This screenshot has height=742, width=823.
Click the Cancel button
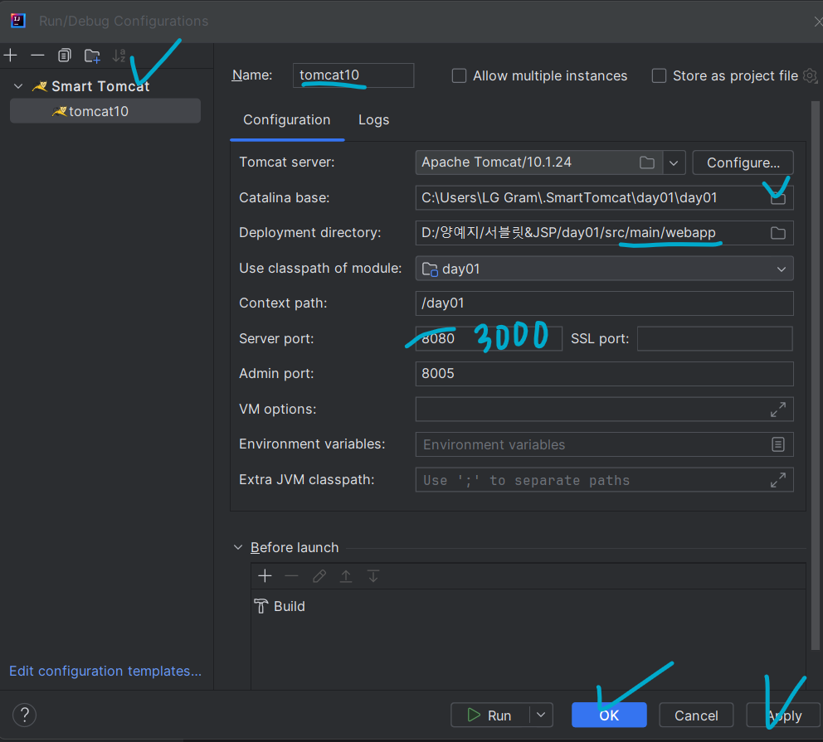[x=696, y=715]
